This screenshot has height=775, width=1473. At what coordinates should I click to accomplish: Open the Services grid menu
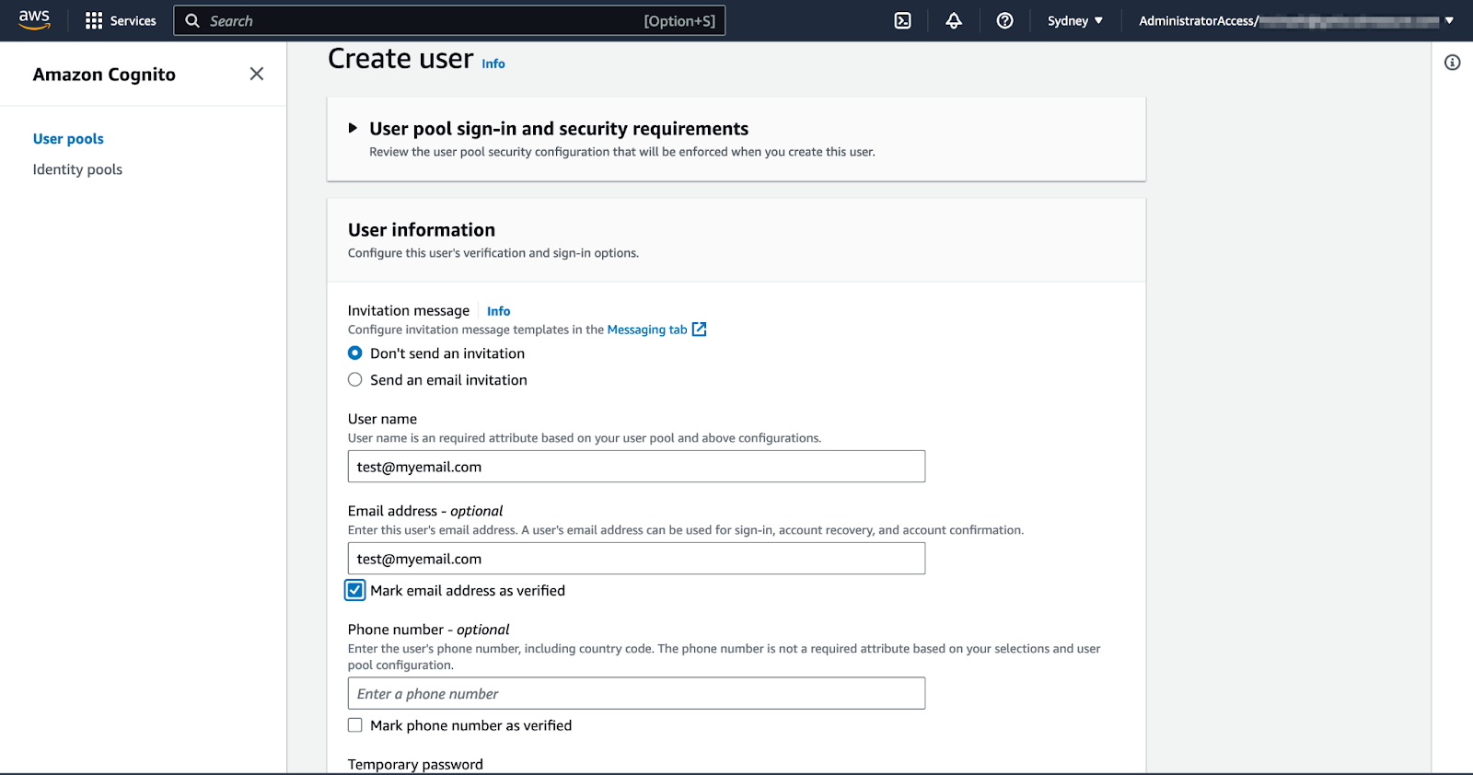[94, 20]
